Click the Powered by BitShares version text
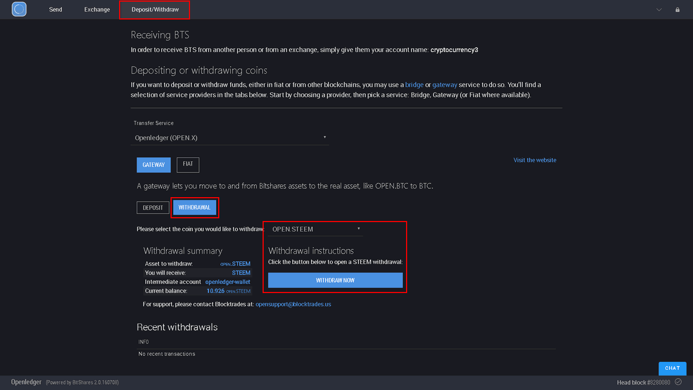The image size is (693, 390). pyautogui.click(x=82, y=382)
